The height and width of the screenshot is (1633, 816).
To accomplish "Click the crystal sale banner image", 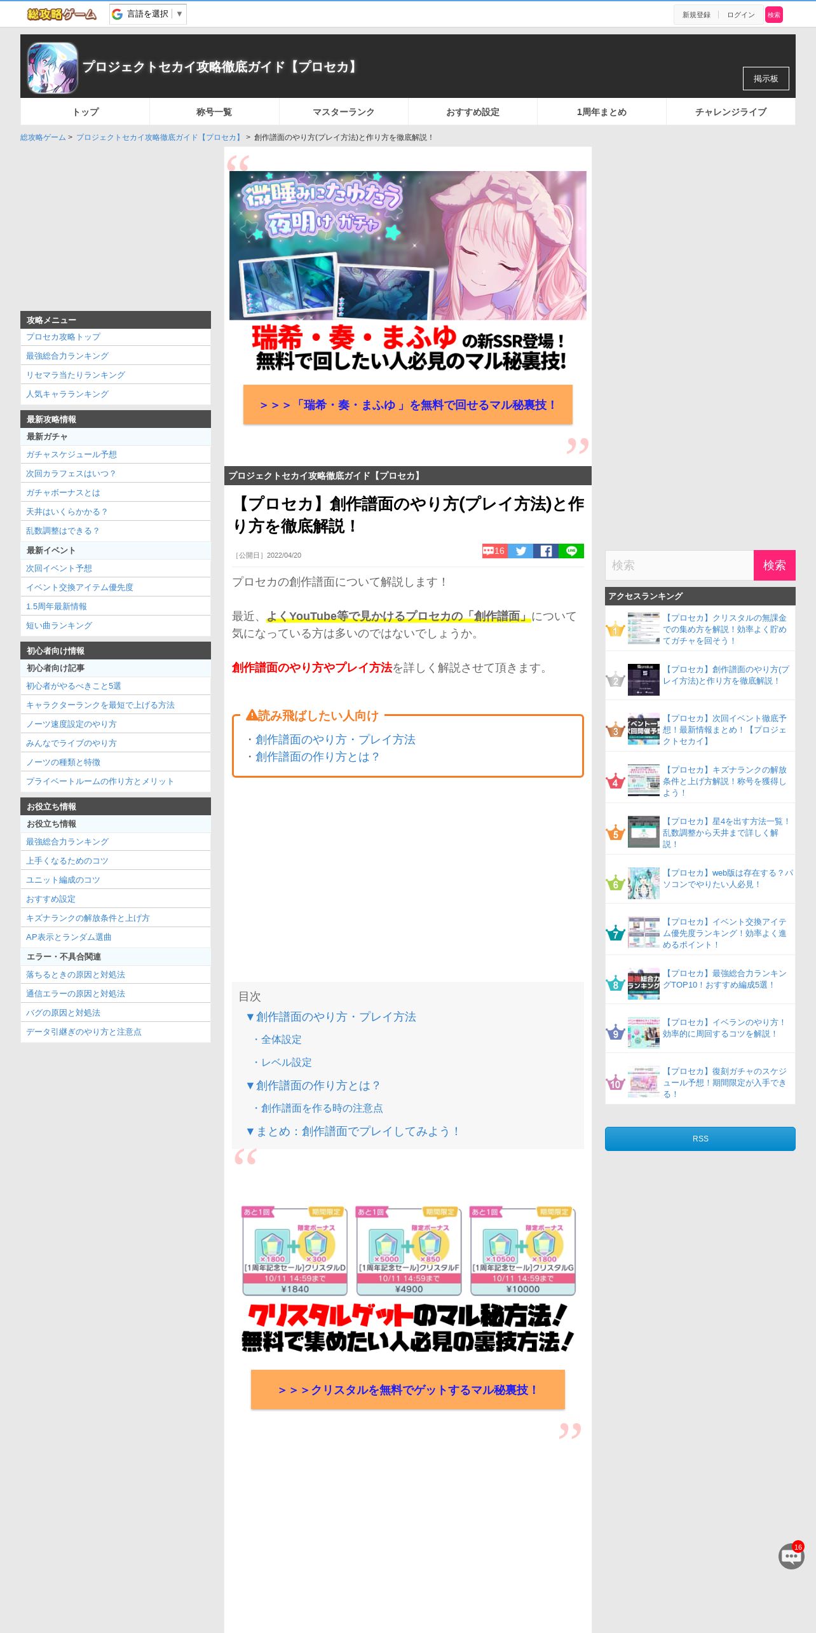I will click(408, 1278).
